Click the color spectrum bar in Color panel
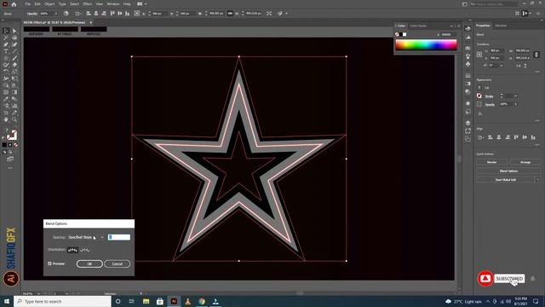This screenshot has height=307, width=545. tap(426, 45)
